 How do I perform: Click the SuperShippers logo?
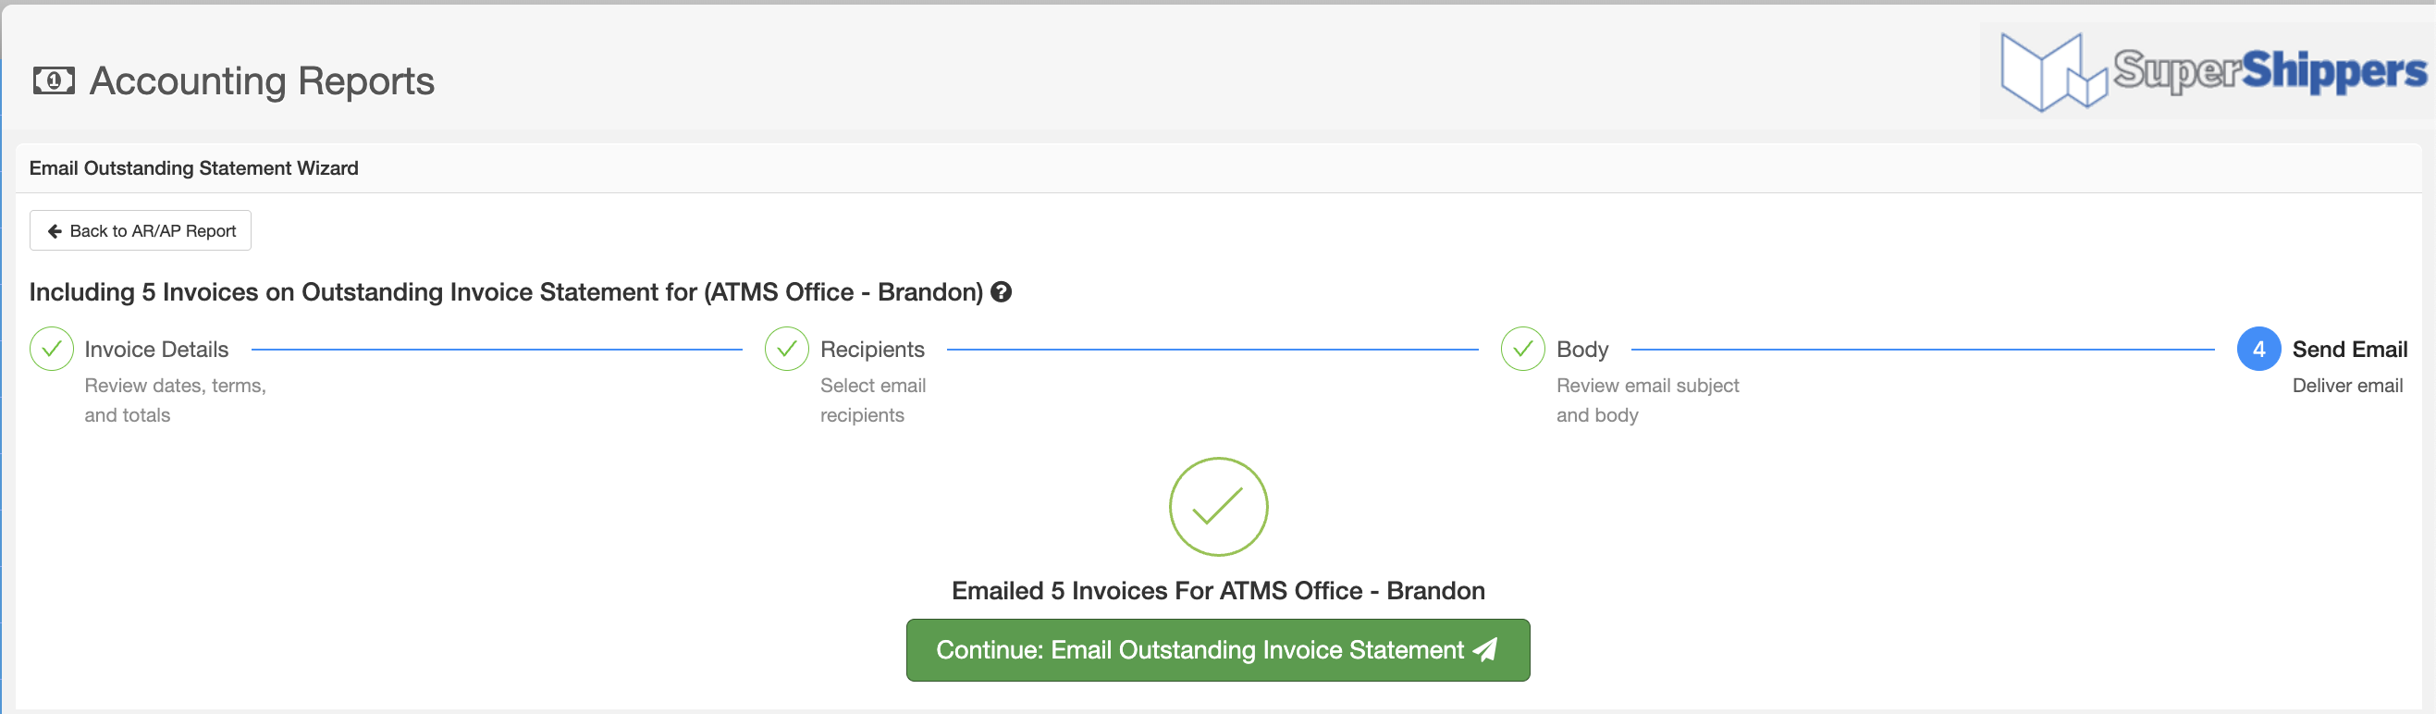point(2212,72)
